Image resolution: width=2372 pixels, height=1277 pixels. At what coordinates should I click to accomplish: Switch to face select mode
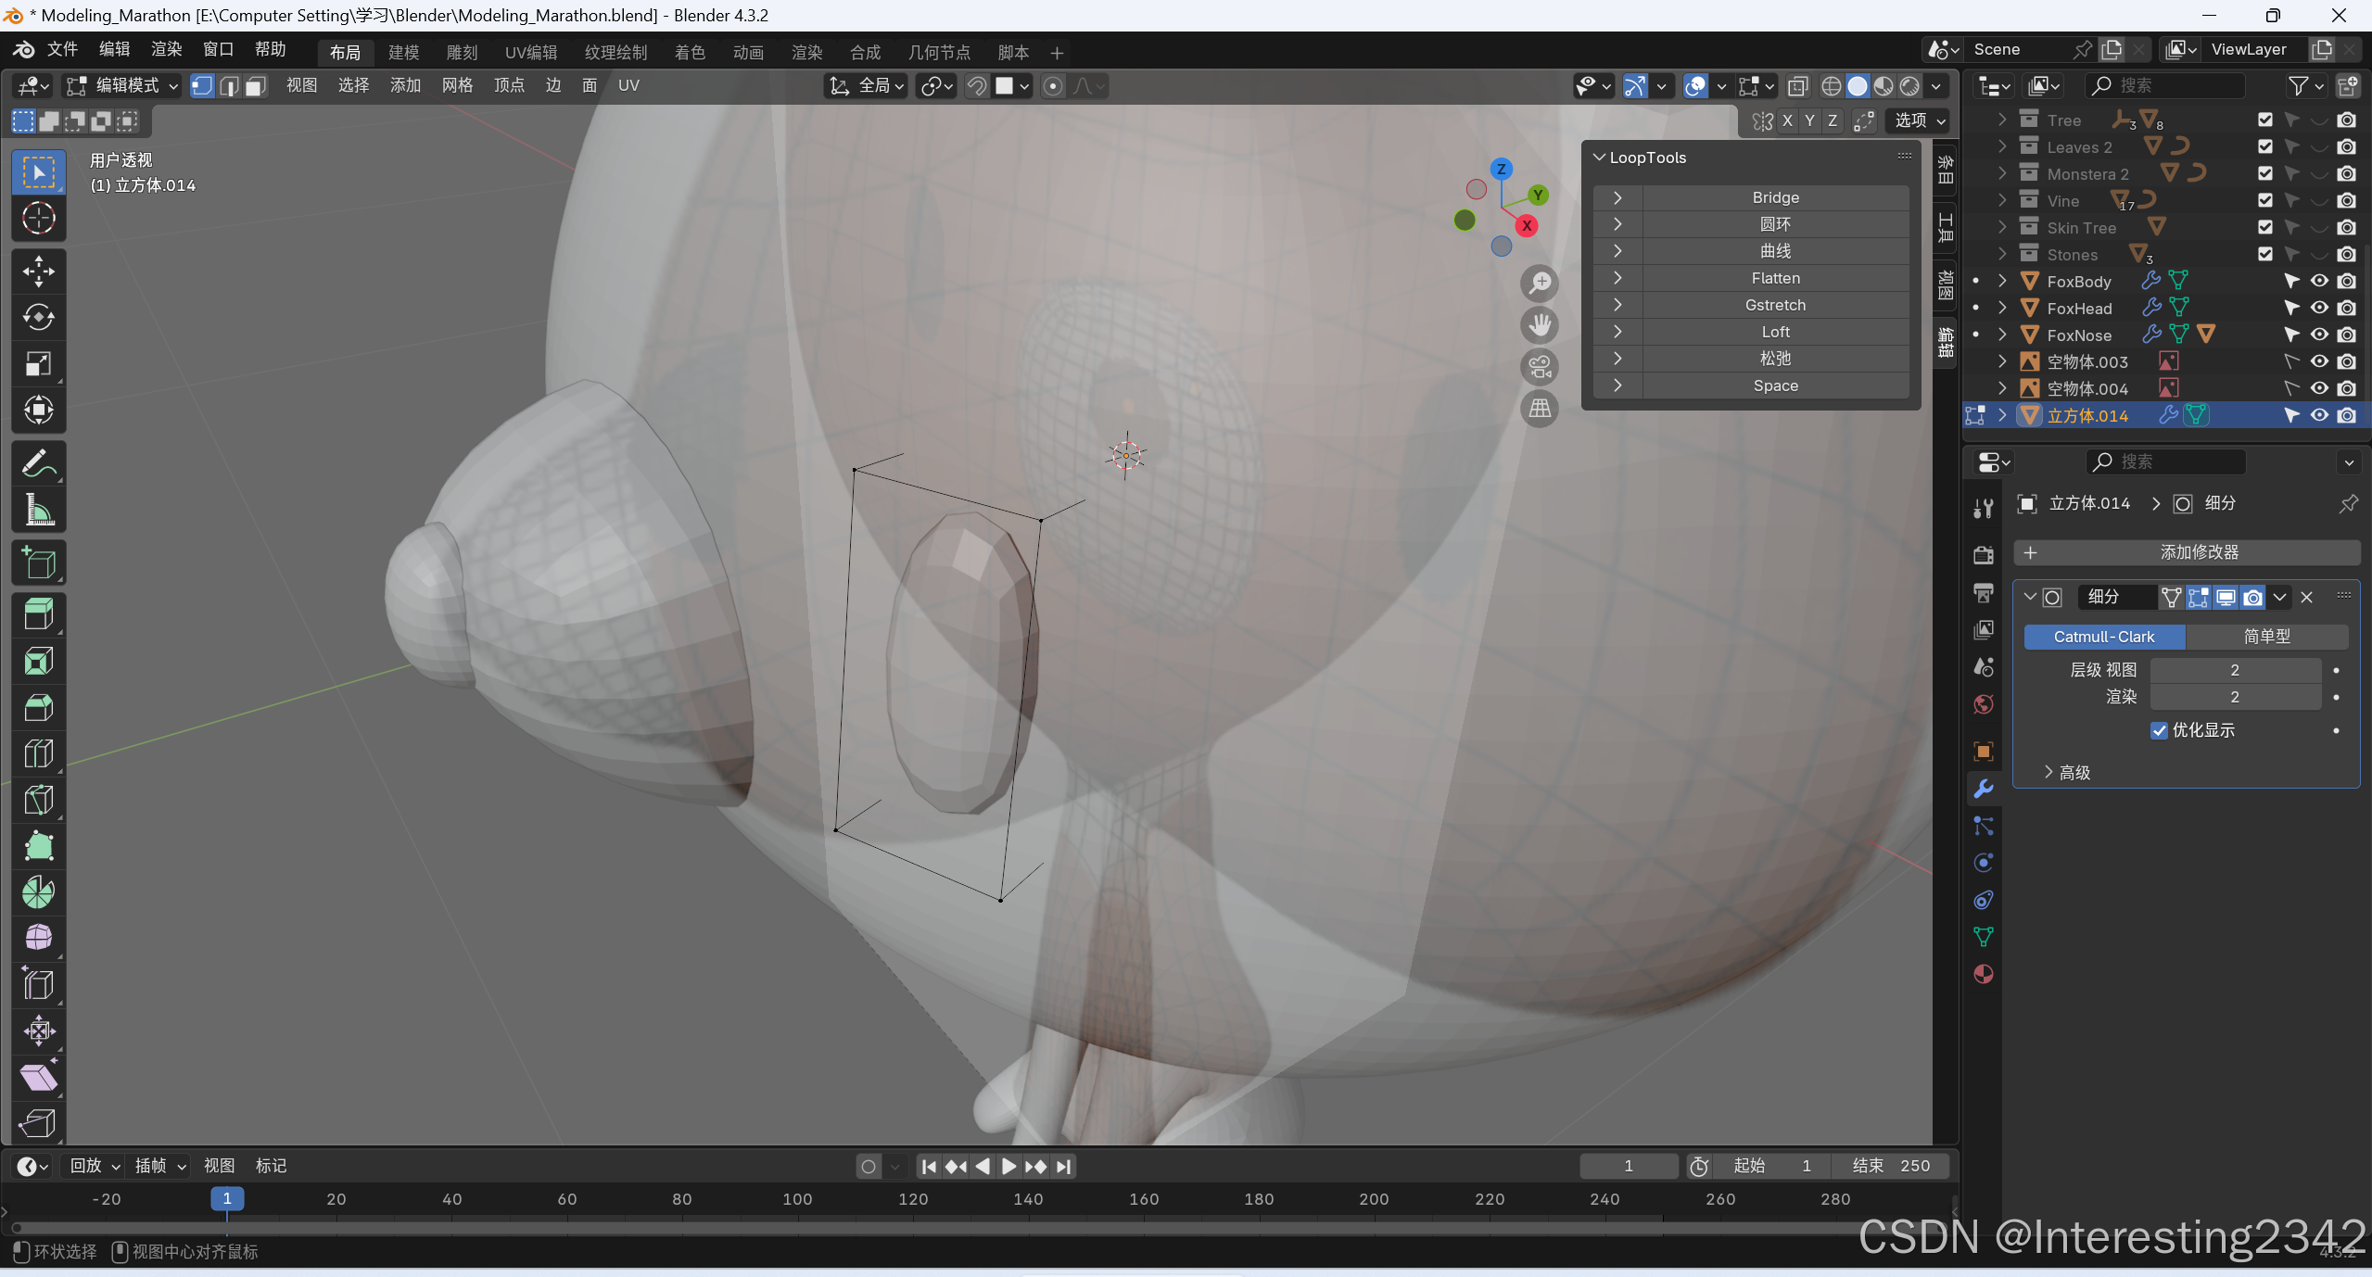[256, 86]
